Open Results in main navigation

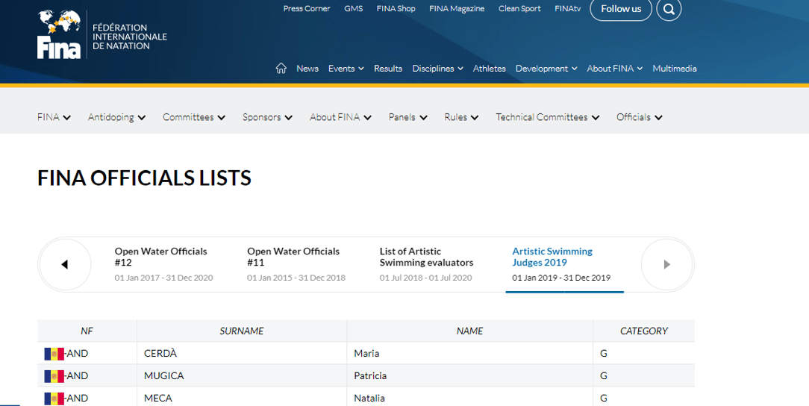point(388,68)
